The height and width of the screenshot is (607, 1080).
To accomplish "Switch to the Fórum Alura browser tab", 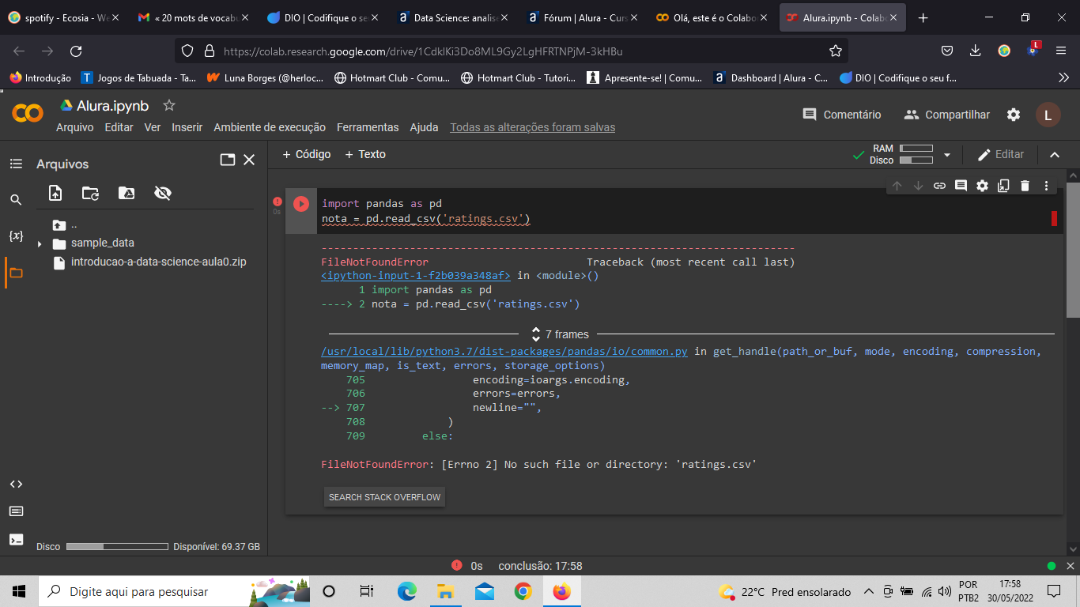I will click(583, 17).
